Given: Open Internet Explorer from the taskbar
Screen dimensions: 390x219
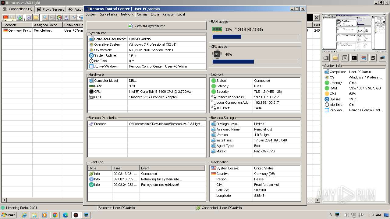Looking at the screenshot, I should (x=24, y=215).
